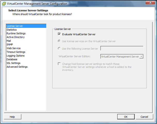This screenshot has height=124, width=157.
Task: Open Mail settings category
Action: [9, 41]
